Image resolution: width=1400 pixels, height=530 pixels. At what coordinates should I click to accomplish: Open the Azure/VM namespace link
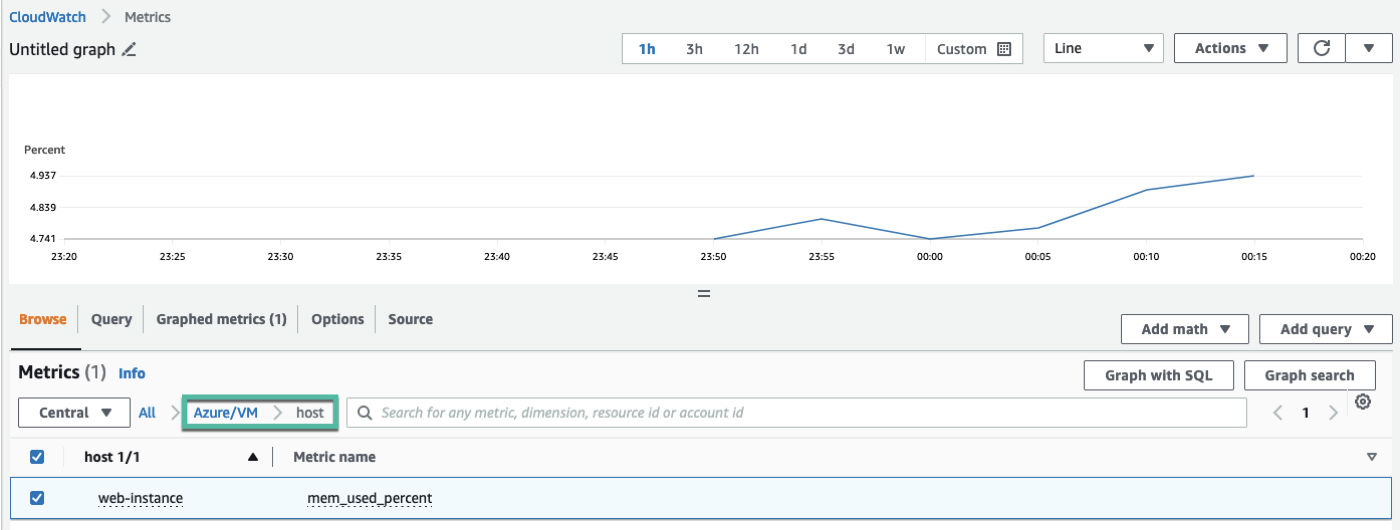(x=225, y=413)
